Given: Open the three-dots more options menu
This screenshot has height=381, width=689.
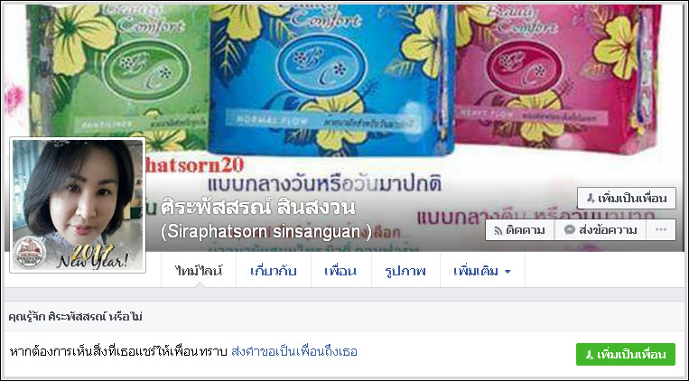Looking at the screenshot, I should coord(661,230).
